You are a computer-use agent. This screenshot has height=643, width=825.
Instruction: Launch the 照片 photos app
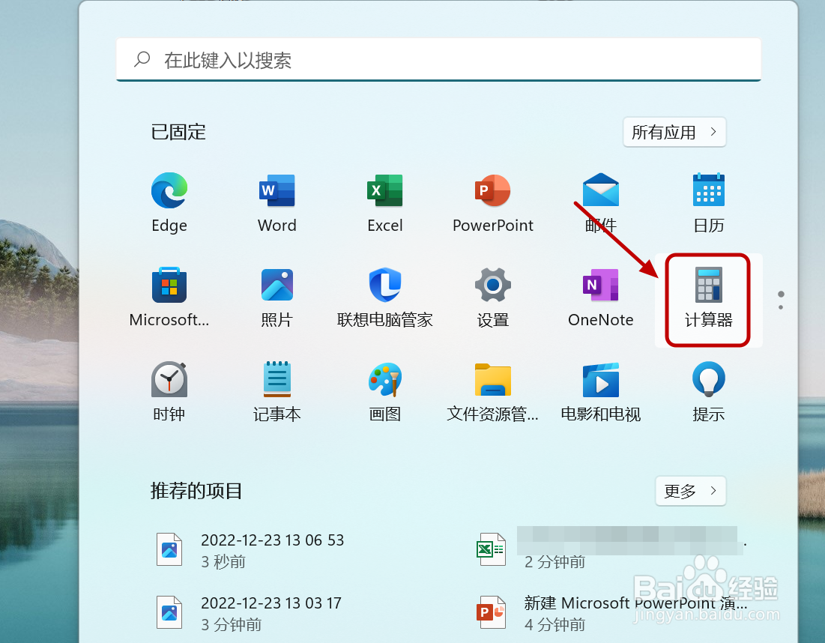click(276, 298)
